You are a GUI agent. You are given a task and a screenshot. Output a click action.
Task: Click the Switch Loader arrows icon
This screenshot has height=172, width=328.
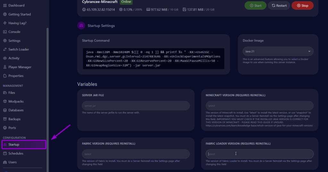[x=5, y=49]
